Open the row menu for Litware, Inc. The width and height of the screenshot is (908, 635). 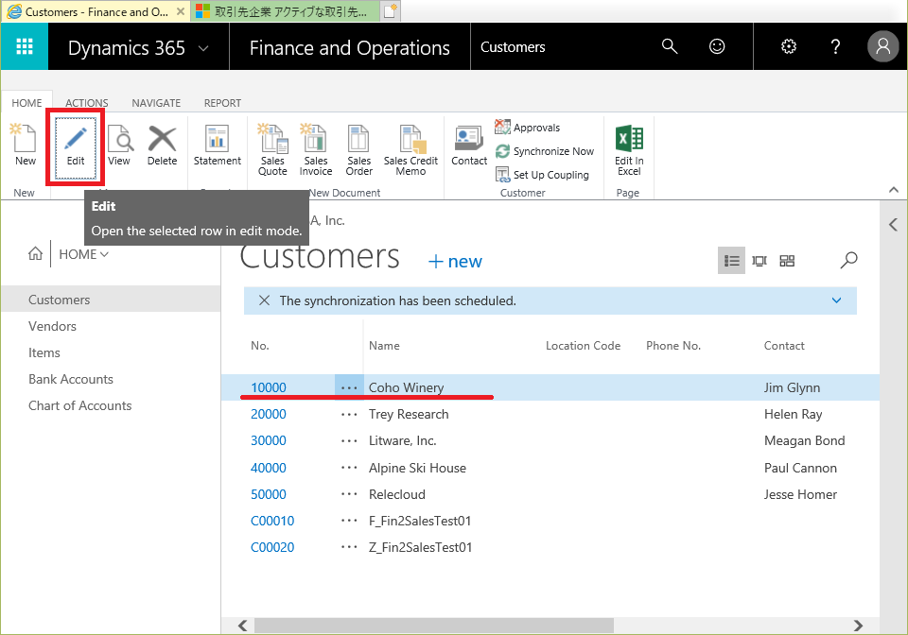(349, 440)
